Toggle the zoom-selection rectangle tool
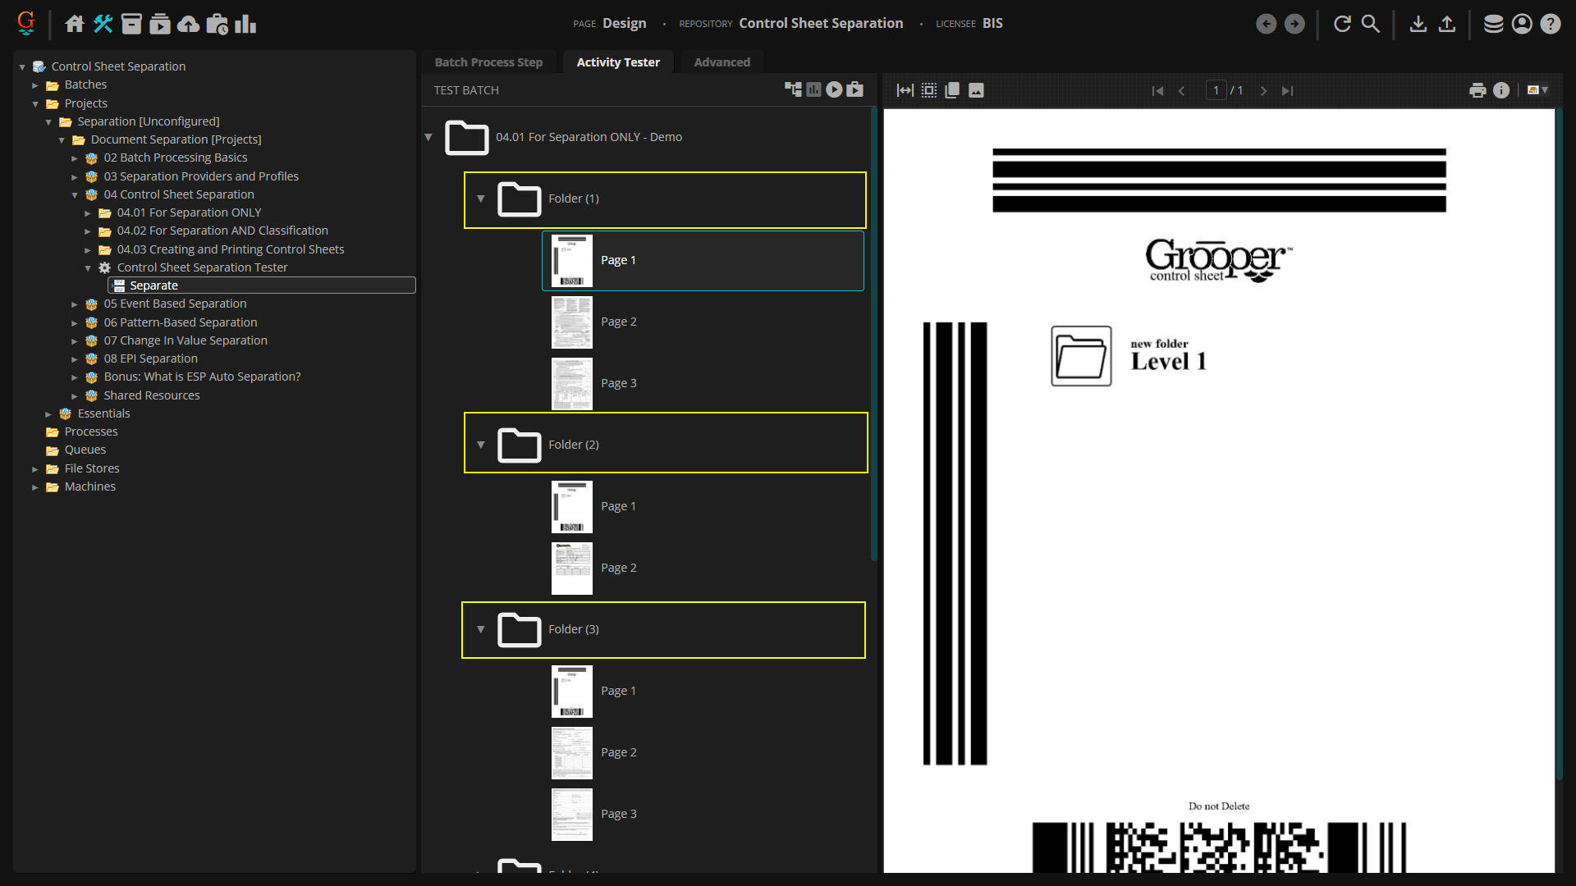Viewport: 1576px width, 886px height. point(928,90)
